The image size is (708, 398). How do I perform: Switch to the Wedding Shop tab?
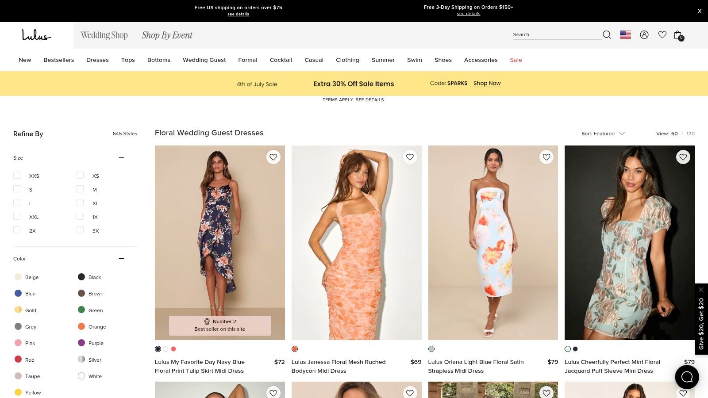(x=104, y=35)
